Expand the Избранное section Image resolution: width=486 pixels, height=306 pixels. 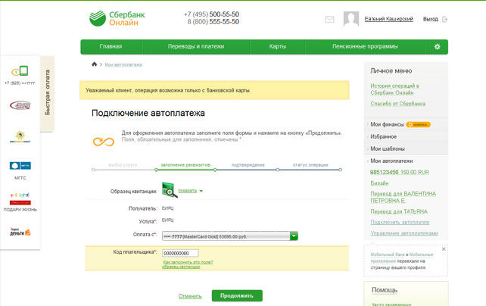[x=383, y=136]
